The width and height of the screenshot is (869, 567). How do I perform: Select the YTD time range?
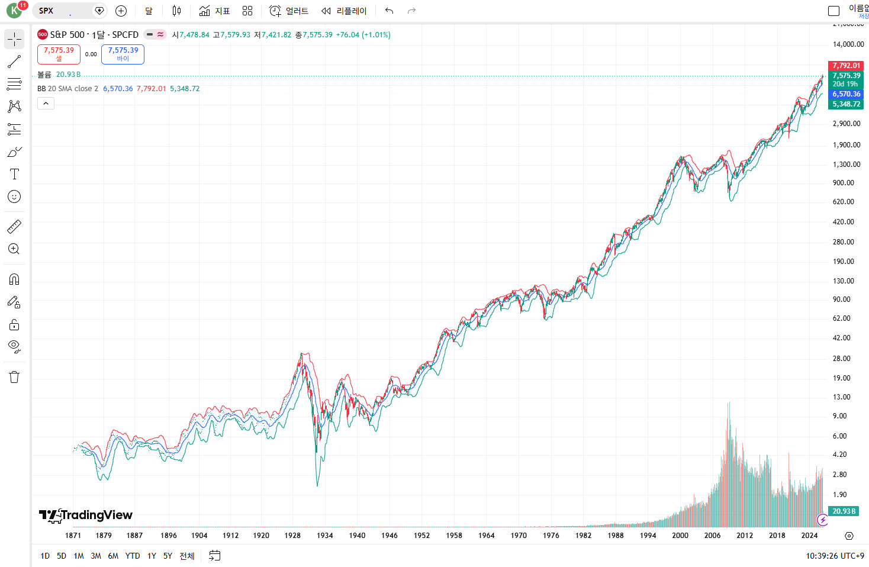point(133,556)
